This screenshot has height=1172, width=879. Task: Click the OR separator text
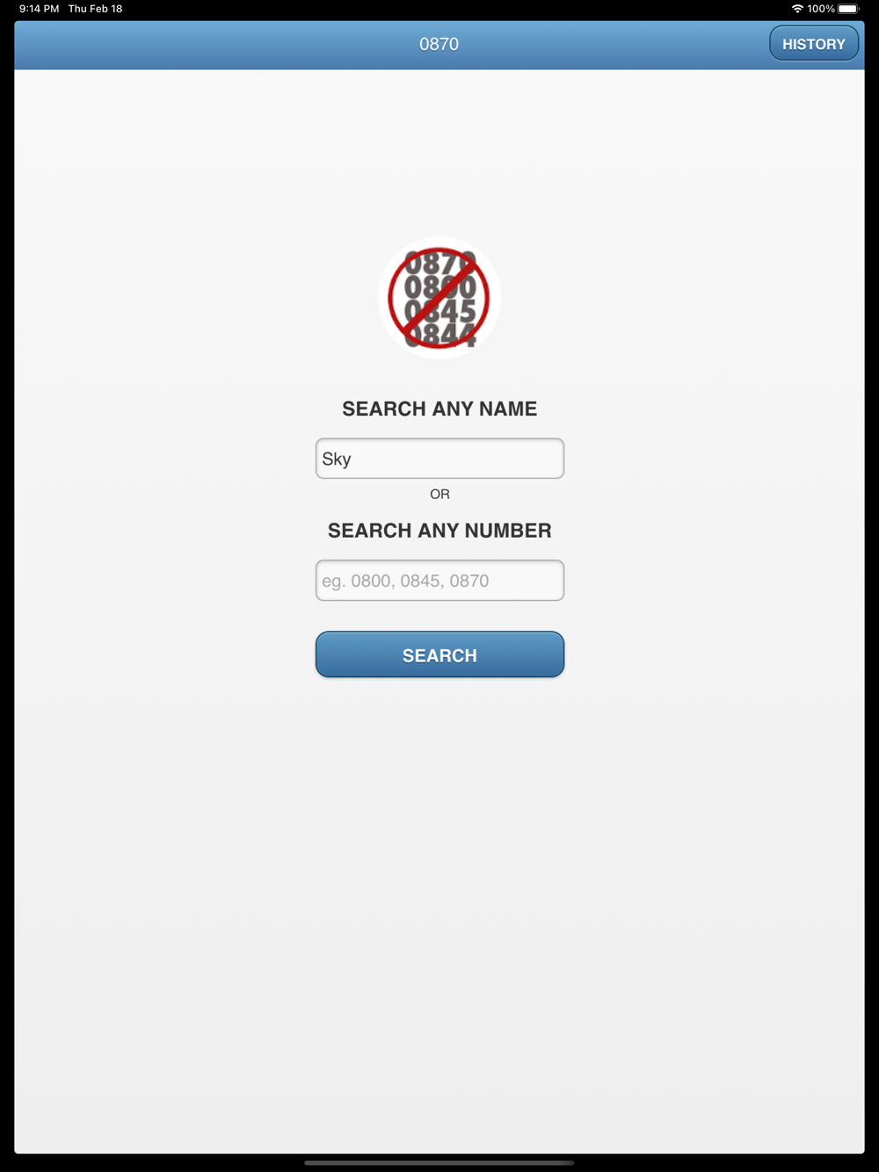(x=439, y=495)
